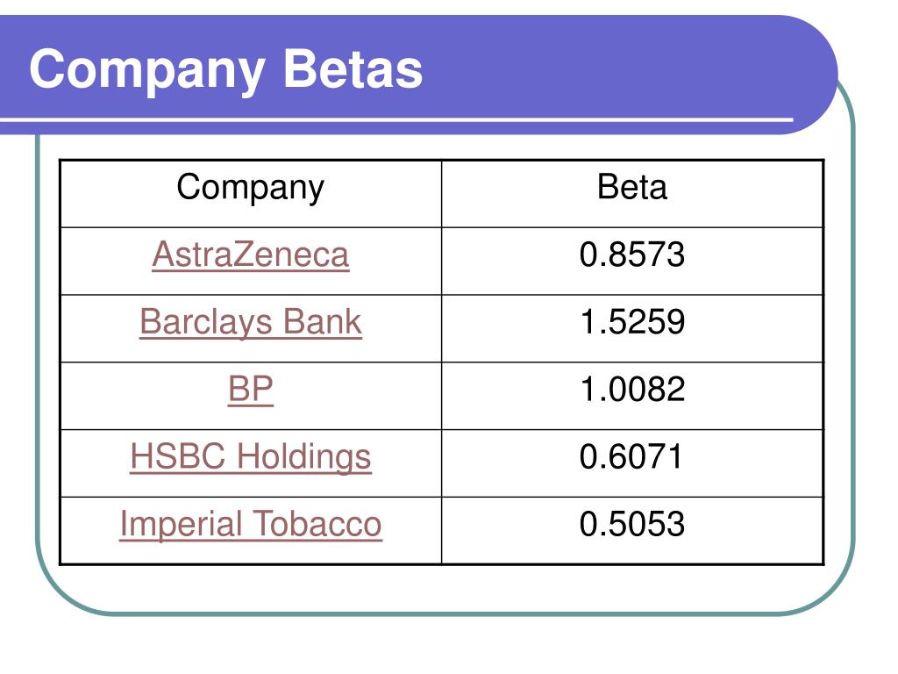Click the 0.5053 beta value

(632, 524)
